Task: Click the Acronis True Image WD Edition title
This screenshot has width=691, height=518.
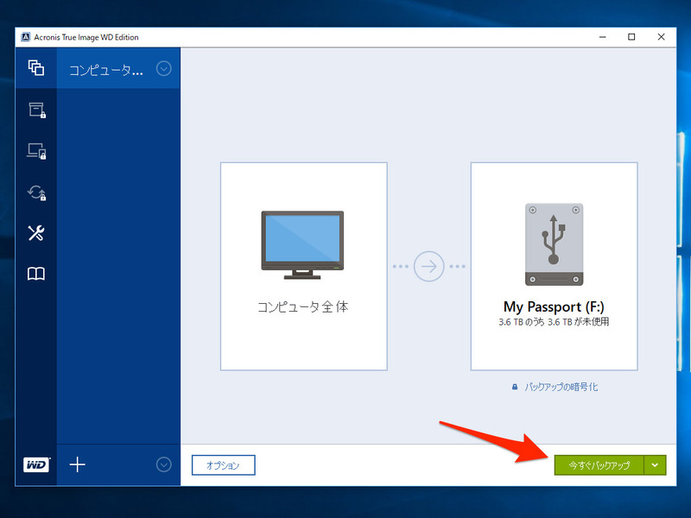Action: tap(86, 37)
